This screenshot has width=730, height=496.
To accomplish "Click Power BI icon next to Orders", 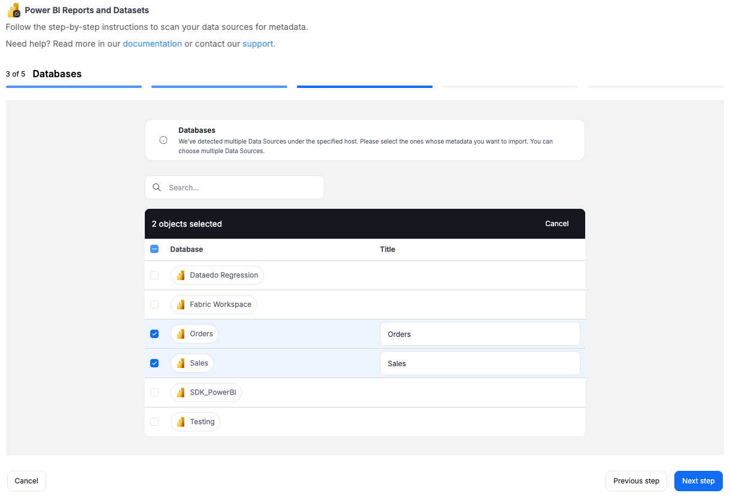I will 181,334.
